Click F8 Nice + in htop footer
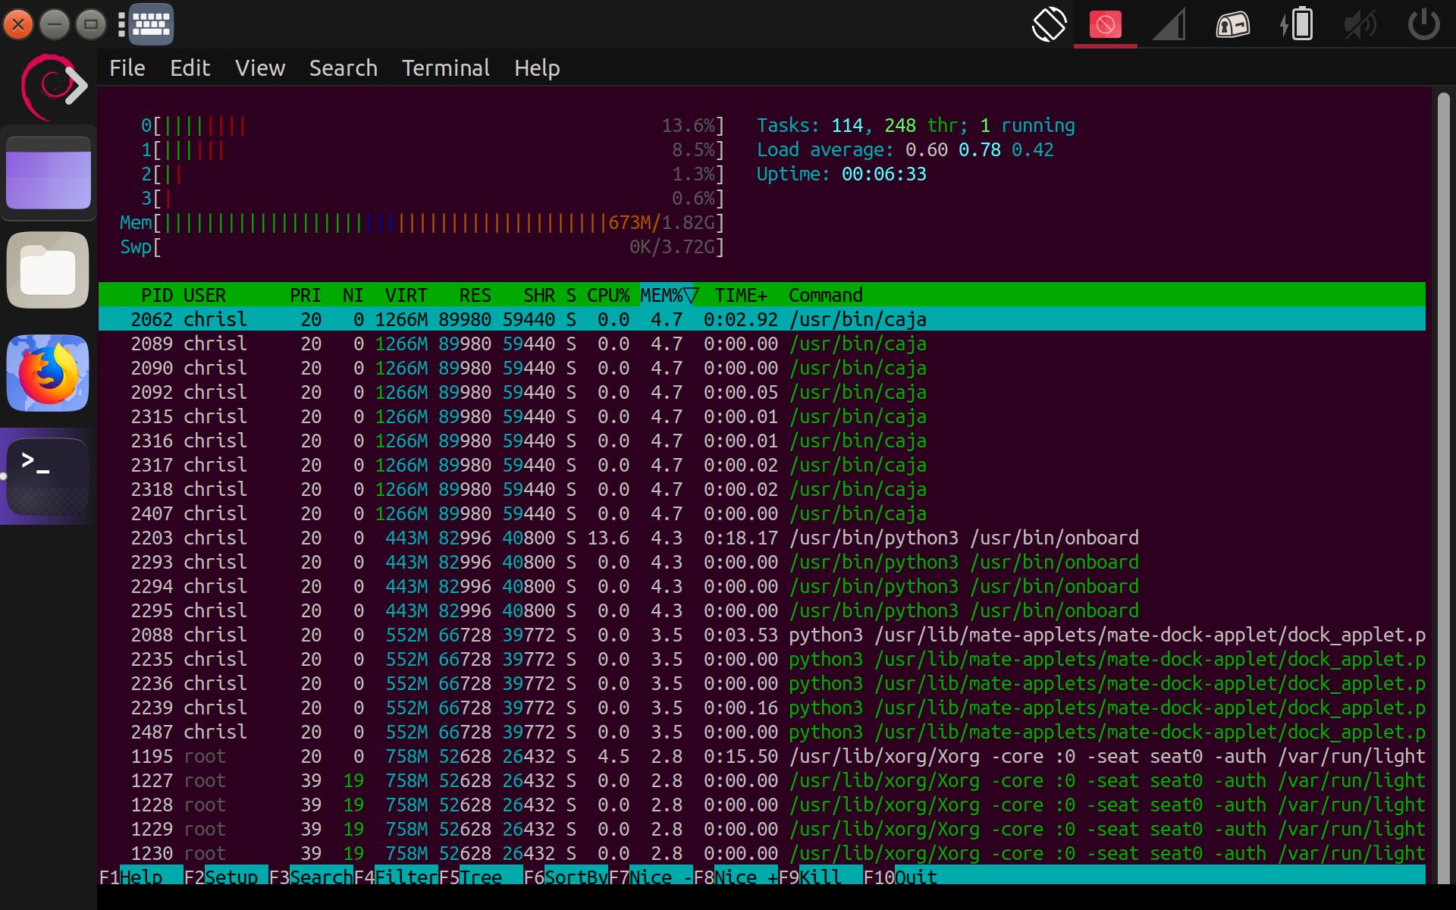Viewport: 1456px width, 910px height. (736, 877)
